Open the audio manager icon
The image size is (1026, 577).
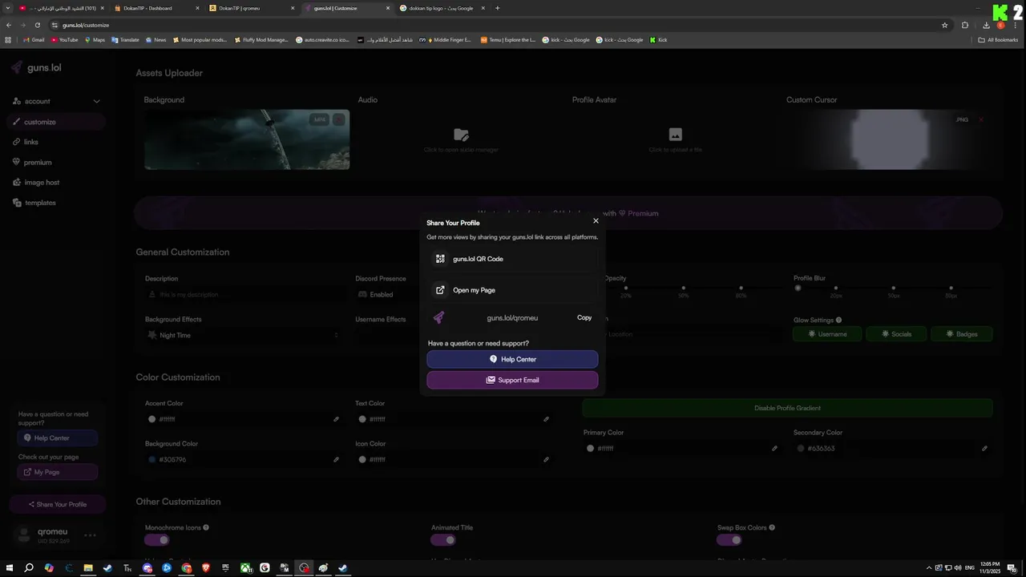(x=461, y=135)
